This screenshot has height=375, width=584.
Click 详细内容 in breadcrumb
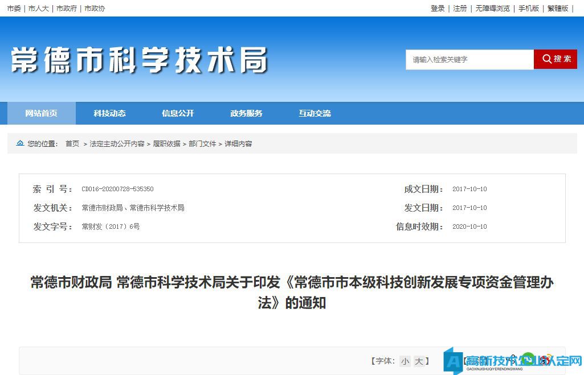(238, 143)
